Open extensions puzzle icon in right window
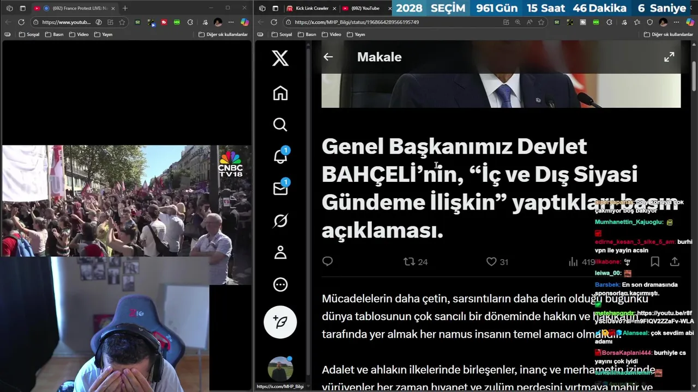The image size is (698, 392). (x=609, y=22)
